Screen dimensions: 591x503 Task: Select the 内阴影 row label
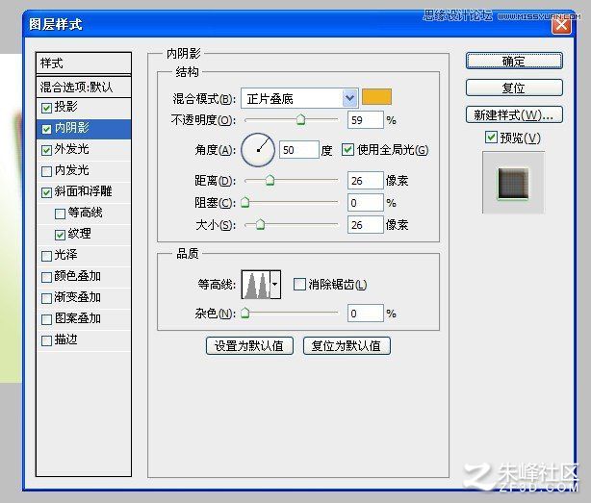71,128
